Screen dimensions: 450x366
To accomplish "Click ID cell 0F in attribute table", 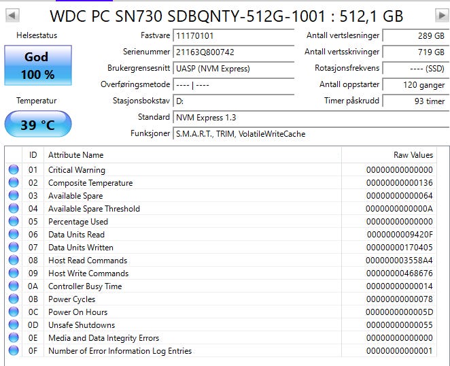I will tap(33, 351).
